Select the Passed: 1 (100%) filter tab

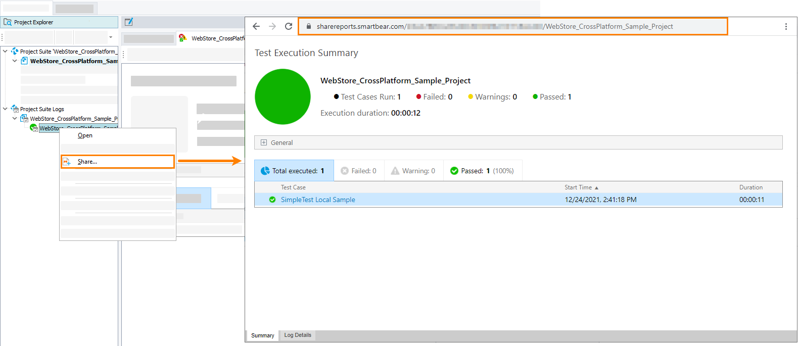[482, 171]
